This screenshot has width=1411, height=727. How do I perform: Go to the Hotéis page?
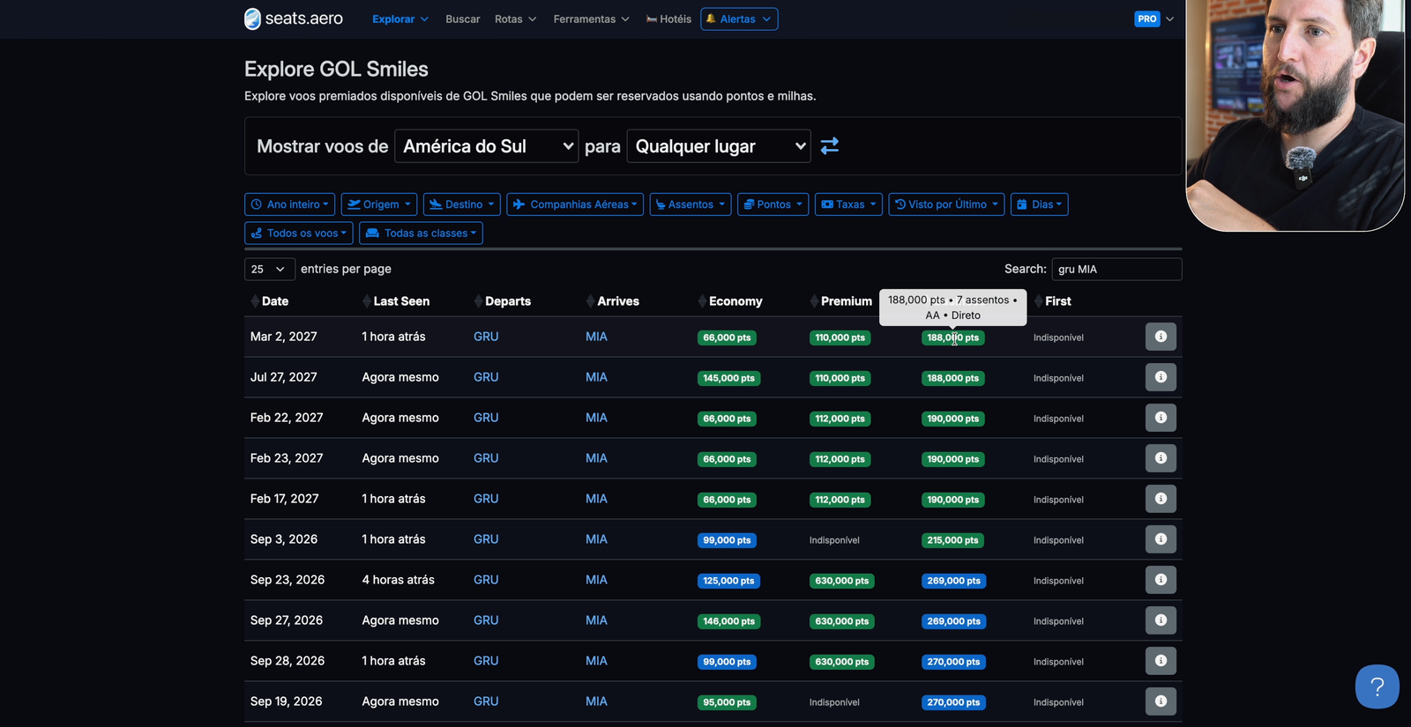click(x=668, y=19)
